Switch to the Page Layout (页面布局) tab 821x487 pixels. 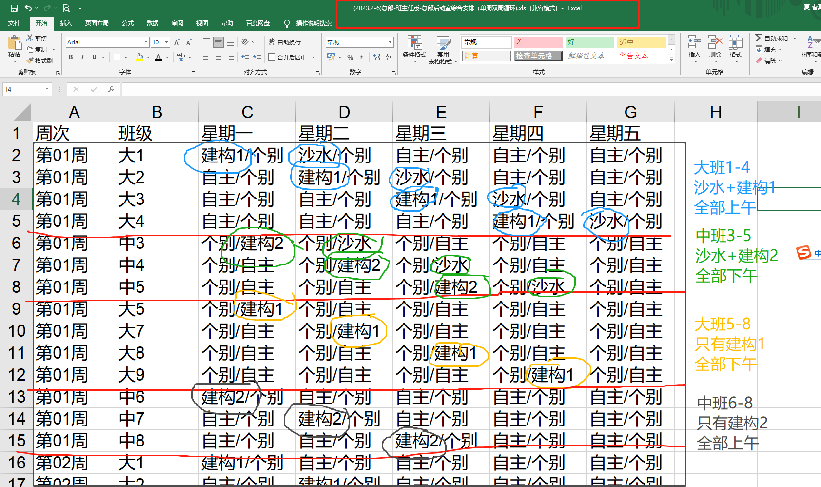(97, 23)
